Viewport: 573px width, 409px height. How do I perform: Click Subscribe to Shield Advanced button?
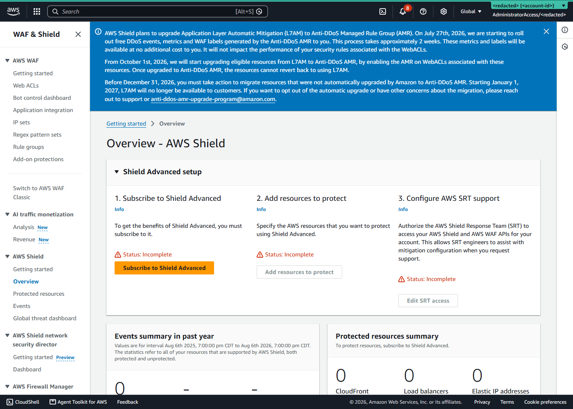[x=164, y=268]
